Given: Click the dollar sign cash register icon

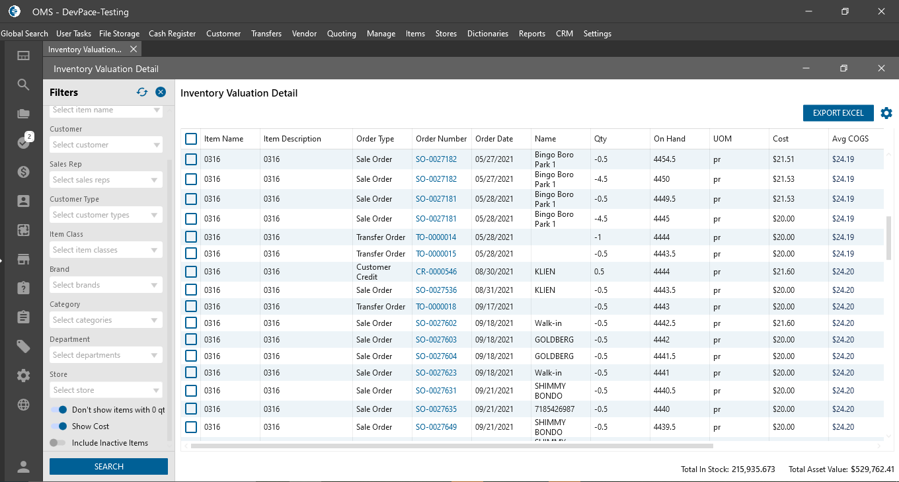Looking at the screenshot, I should click(23, 172).
